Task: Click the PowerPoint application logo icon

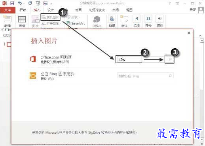Action: (5, 3)
